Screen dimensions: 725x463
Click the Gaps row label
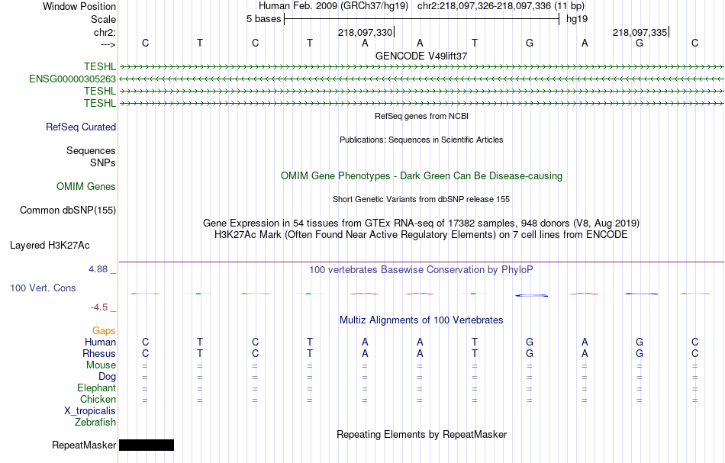coord(104,330)
